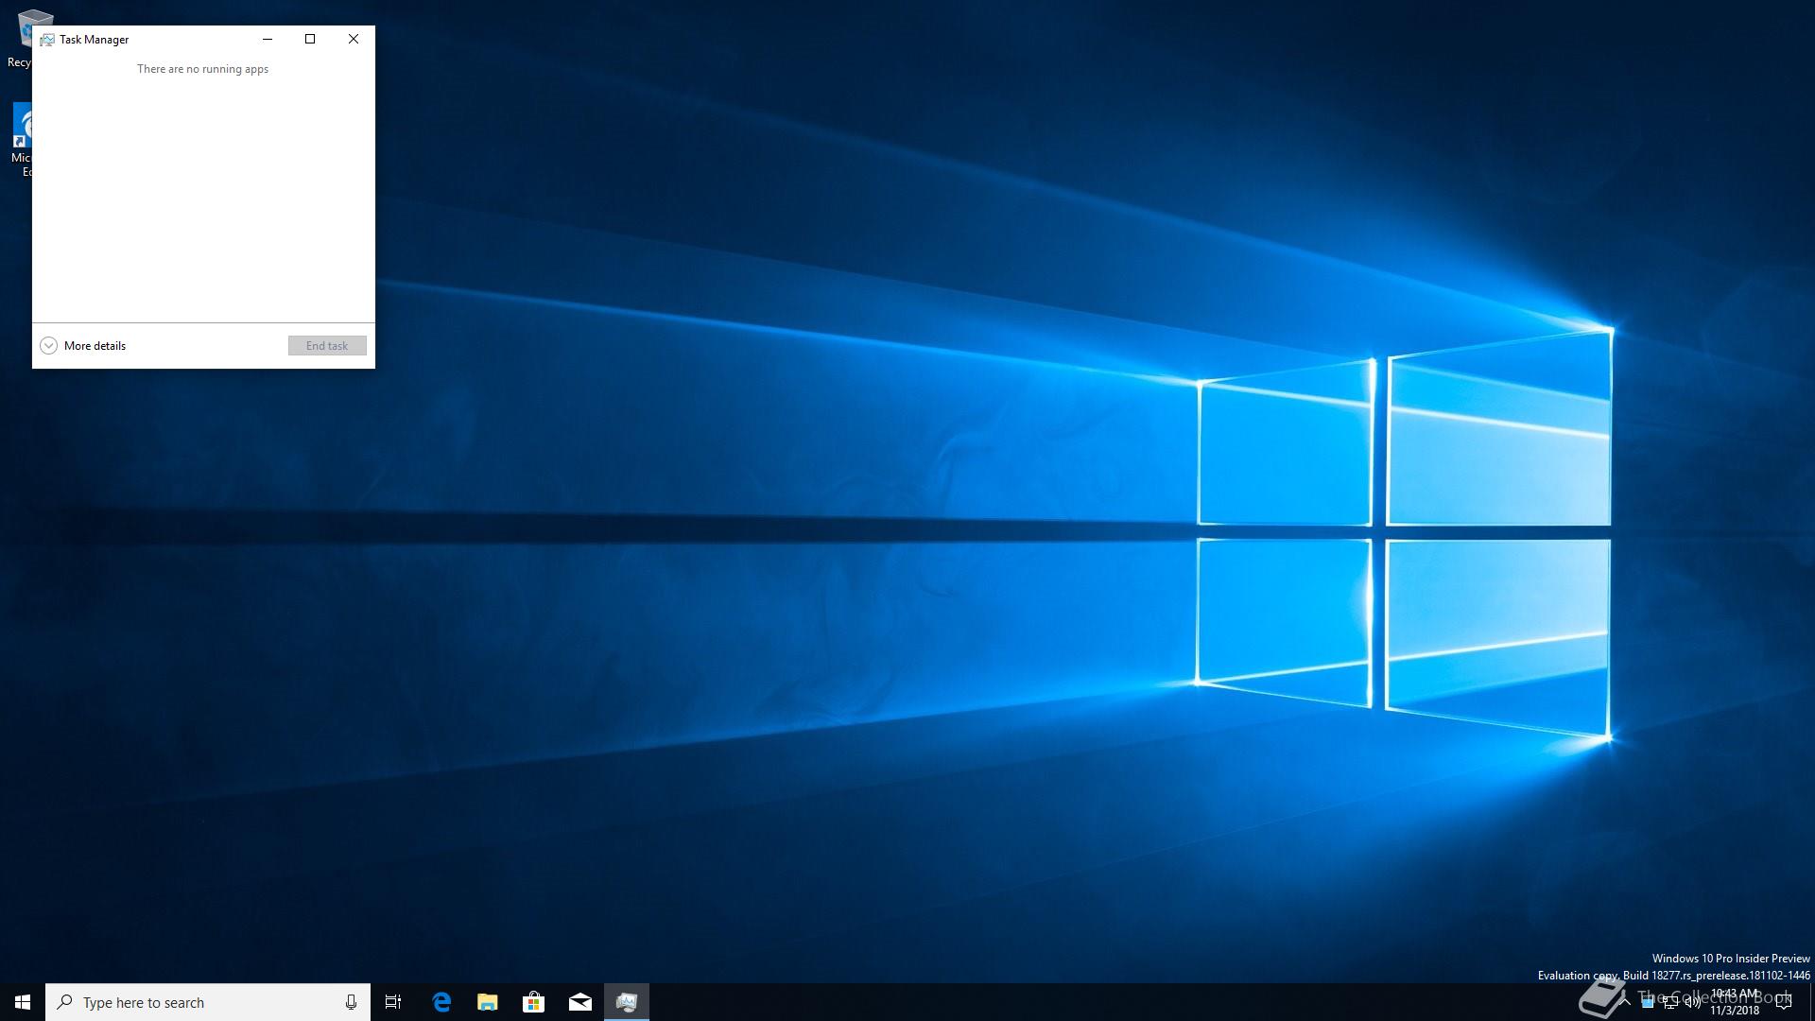Image resolution: width=1815 pixels, height=1021 pixels.
Task: Open Microsoft Store from the taskbar
Action: click(x=534, y=1002)
